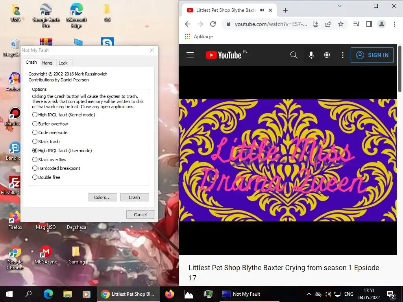Select the Google Chrome desktop shortcut

(x=15, y=258)
